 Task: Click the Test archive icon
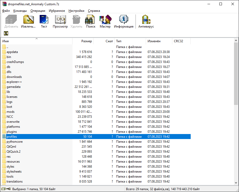point(44,21)
